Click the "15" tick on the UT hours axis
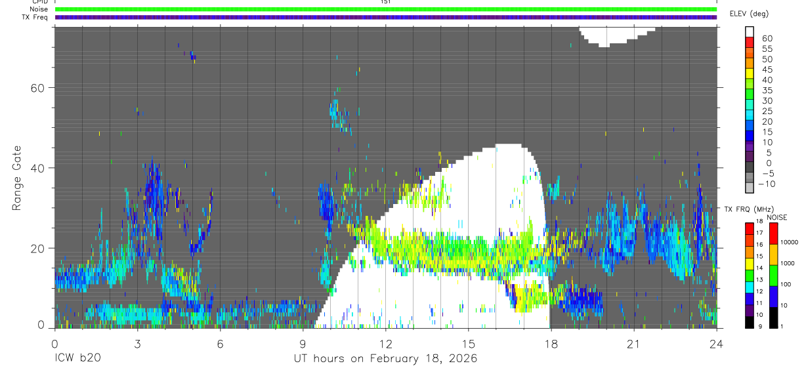Image resolution: width=806 pixels, height=372 pixels. click(469, 344)
